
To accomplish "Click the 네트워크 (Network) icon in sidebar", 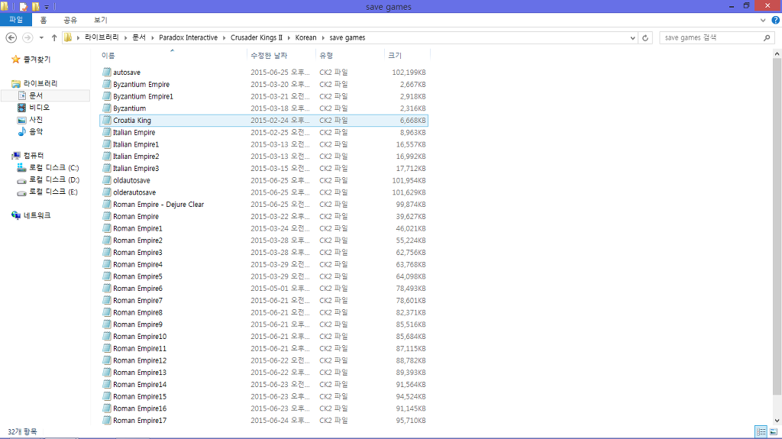I will (x=17, y=216).
